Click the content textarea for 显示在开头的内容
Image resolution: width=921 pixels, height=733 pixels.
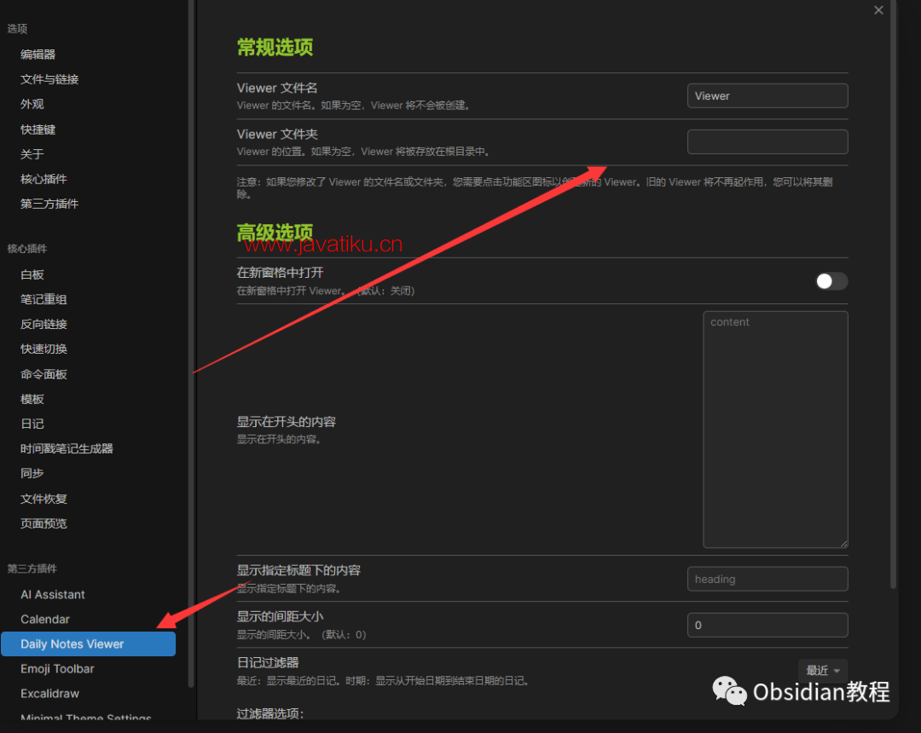pos(775,430)
